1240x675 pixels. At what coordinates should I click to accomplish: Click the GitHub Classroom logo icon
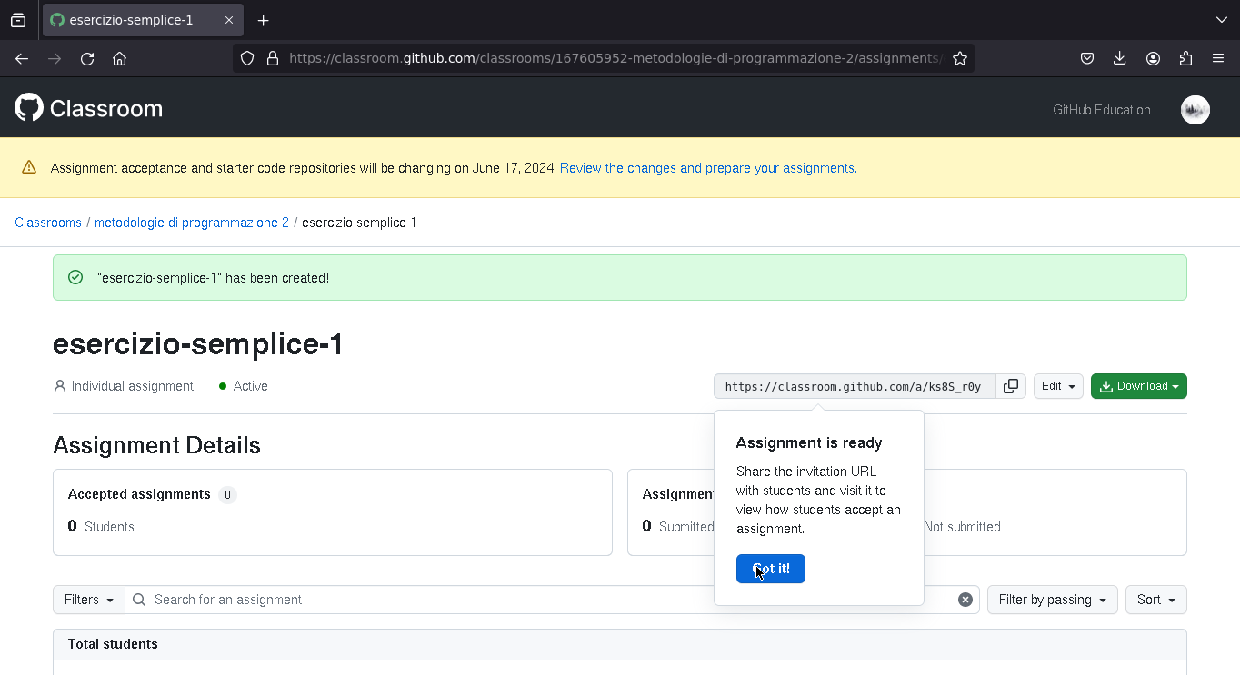[29, 108]
